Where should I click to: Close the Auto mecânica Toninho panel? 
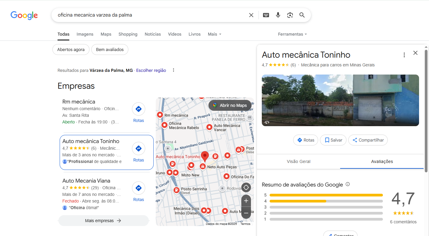(415, 53)
